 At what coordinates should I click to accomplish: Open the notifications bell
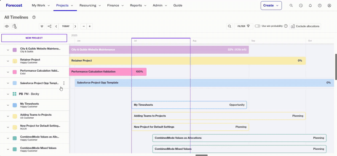[310, 5]
